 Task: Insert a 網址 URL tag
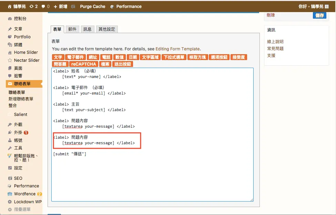point(93,57)
